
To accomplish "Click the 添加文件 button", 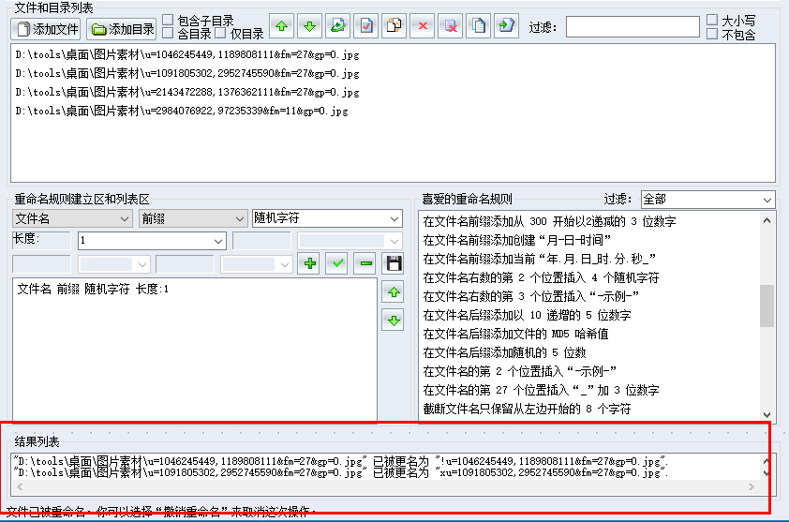I will coord(45,29).
